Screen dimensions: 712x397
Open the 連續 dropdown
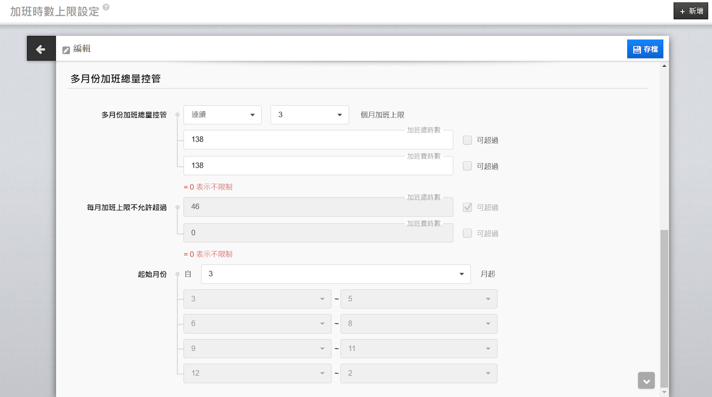222,115
